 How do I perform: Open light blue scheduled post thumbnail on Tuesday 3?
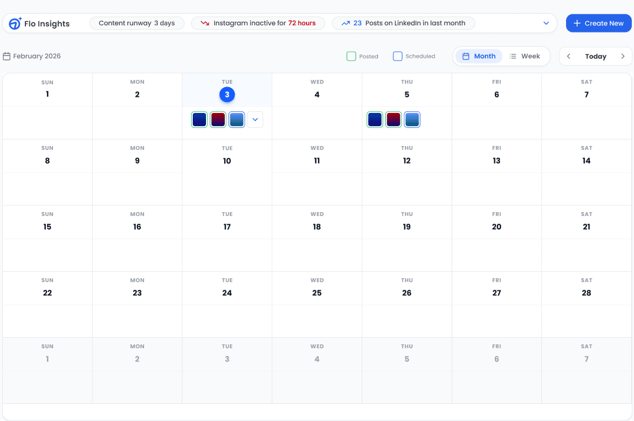point(236,120)
